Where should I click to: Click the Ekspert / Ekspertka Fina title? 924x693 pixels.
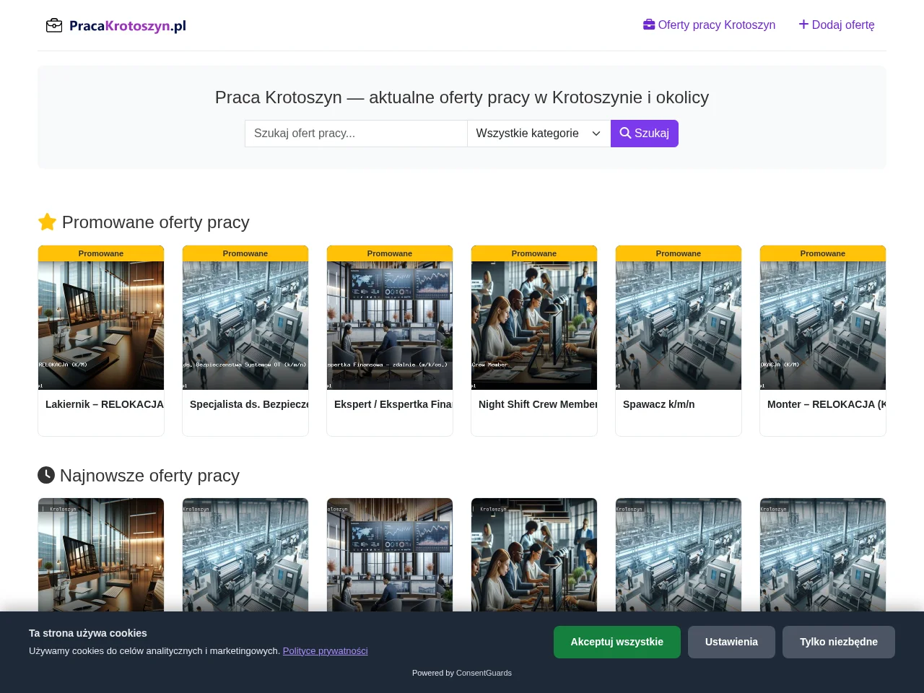click(x=393, y=404)
